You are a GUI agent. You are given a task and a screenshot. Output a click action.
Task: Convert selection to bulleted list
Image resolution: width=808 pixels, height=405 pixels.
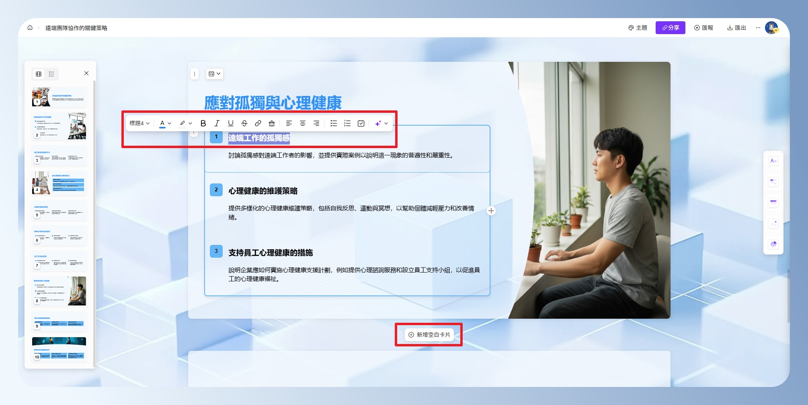coord(334,123)
